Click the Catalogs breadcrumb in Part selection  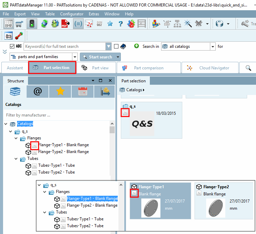pyautogui.click(x=134, y=90)
